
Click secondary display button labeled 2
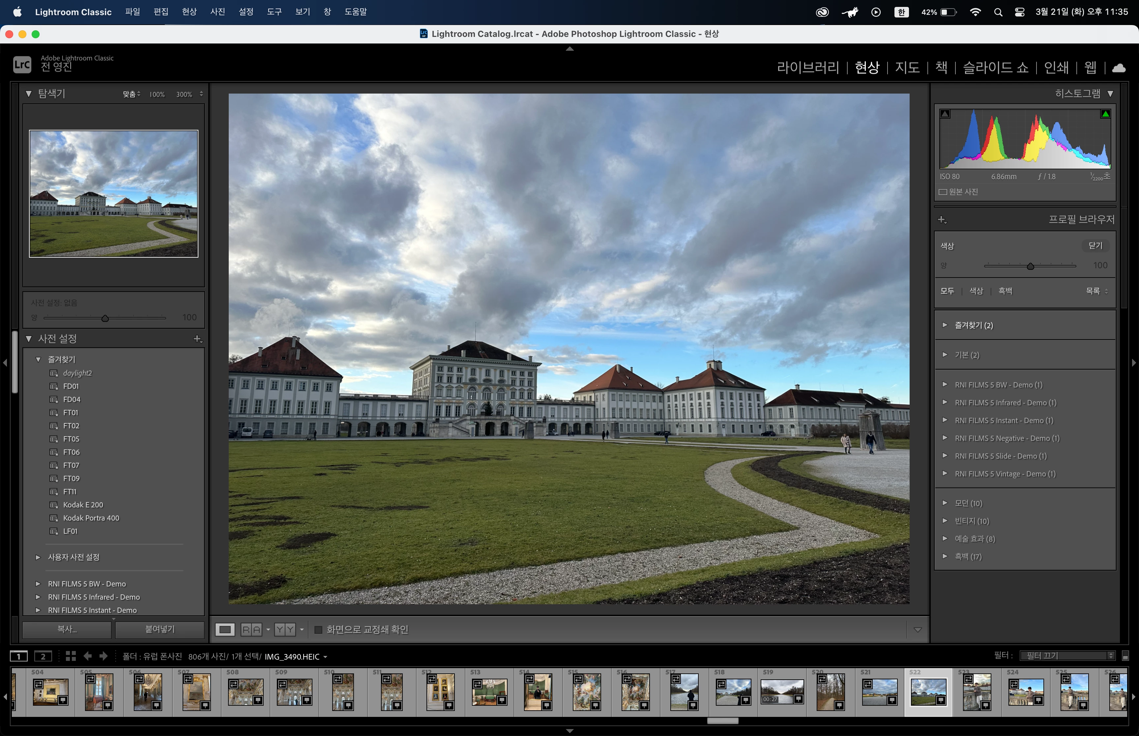[x=43, y=656]
